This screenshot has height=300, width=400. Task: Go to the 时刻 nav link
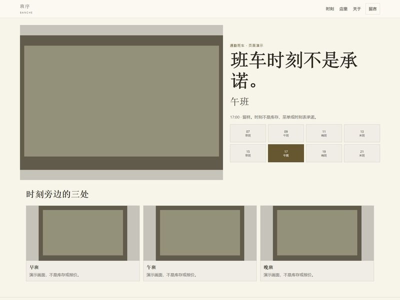[x=330, y=9]
